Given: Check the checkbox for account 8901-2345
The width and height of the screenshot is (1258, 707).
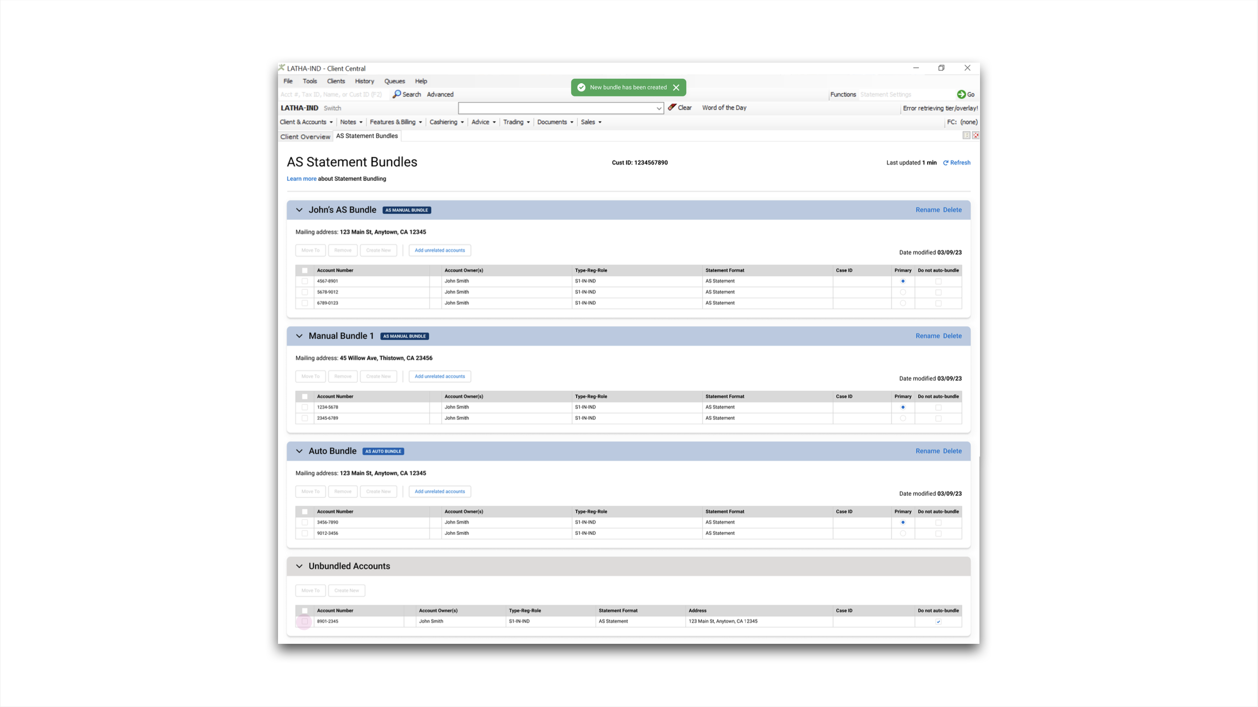Looking at the screenshot, I should [x=305, y=621].
